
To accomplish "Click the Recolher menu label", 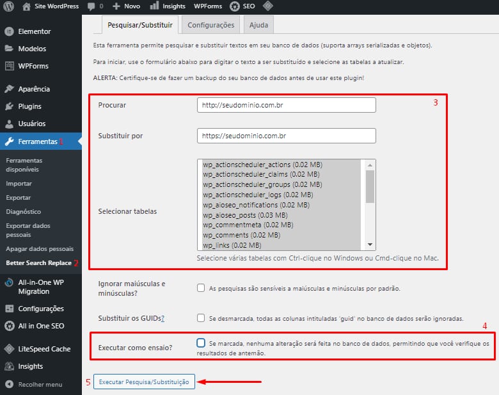I will click(40, 385).
